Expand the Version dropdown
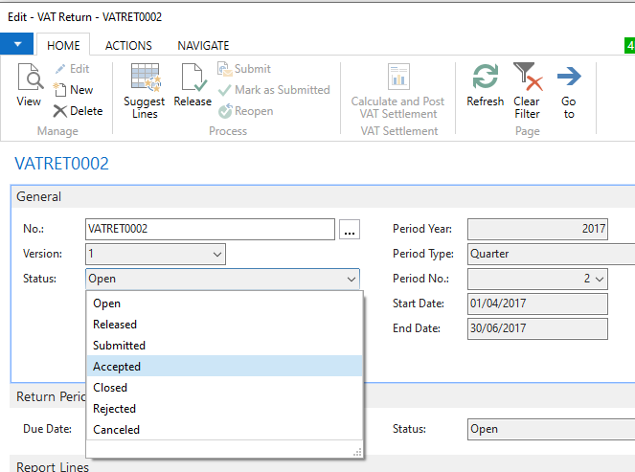 [216, 255]
